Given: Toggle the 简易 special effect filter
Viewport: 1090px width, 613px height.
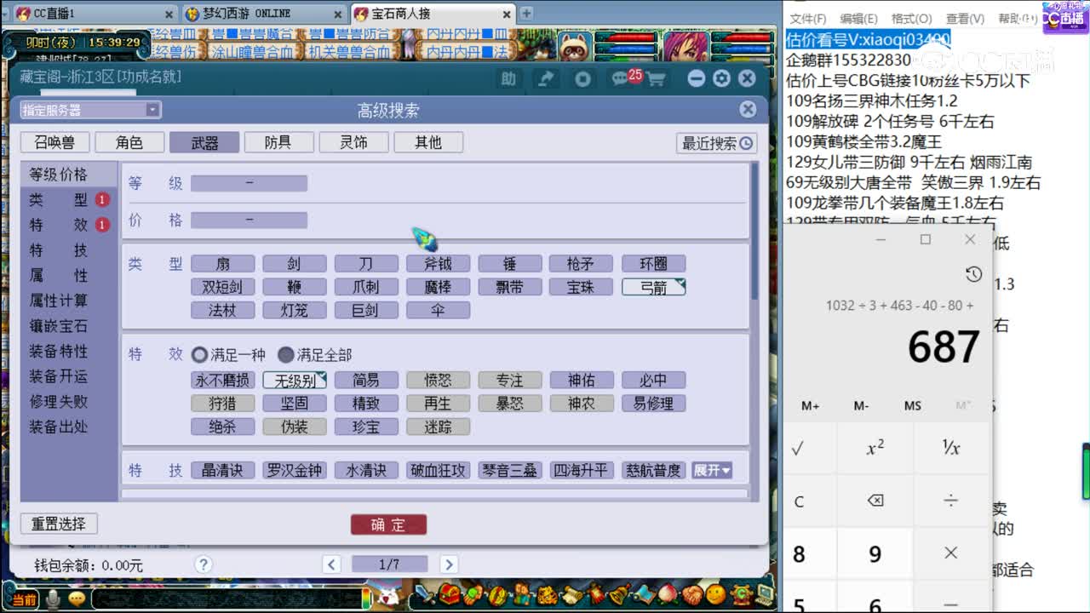Looking at the screenshot, I should [x=366, y=380].
